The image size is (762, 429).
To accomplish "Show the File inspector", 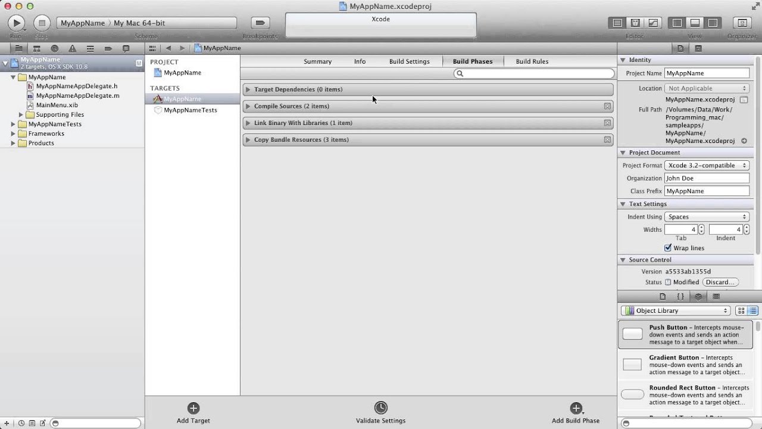I will (680, 48).
